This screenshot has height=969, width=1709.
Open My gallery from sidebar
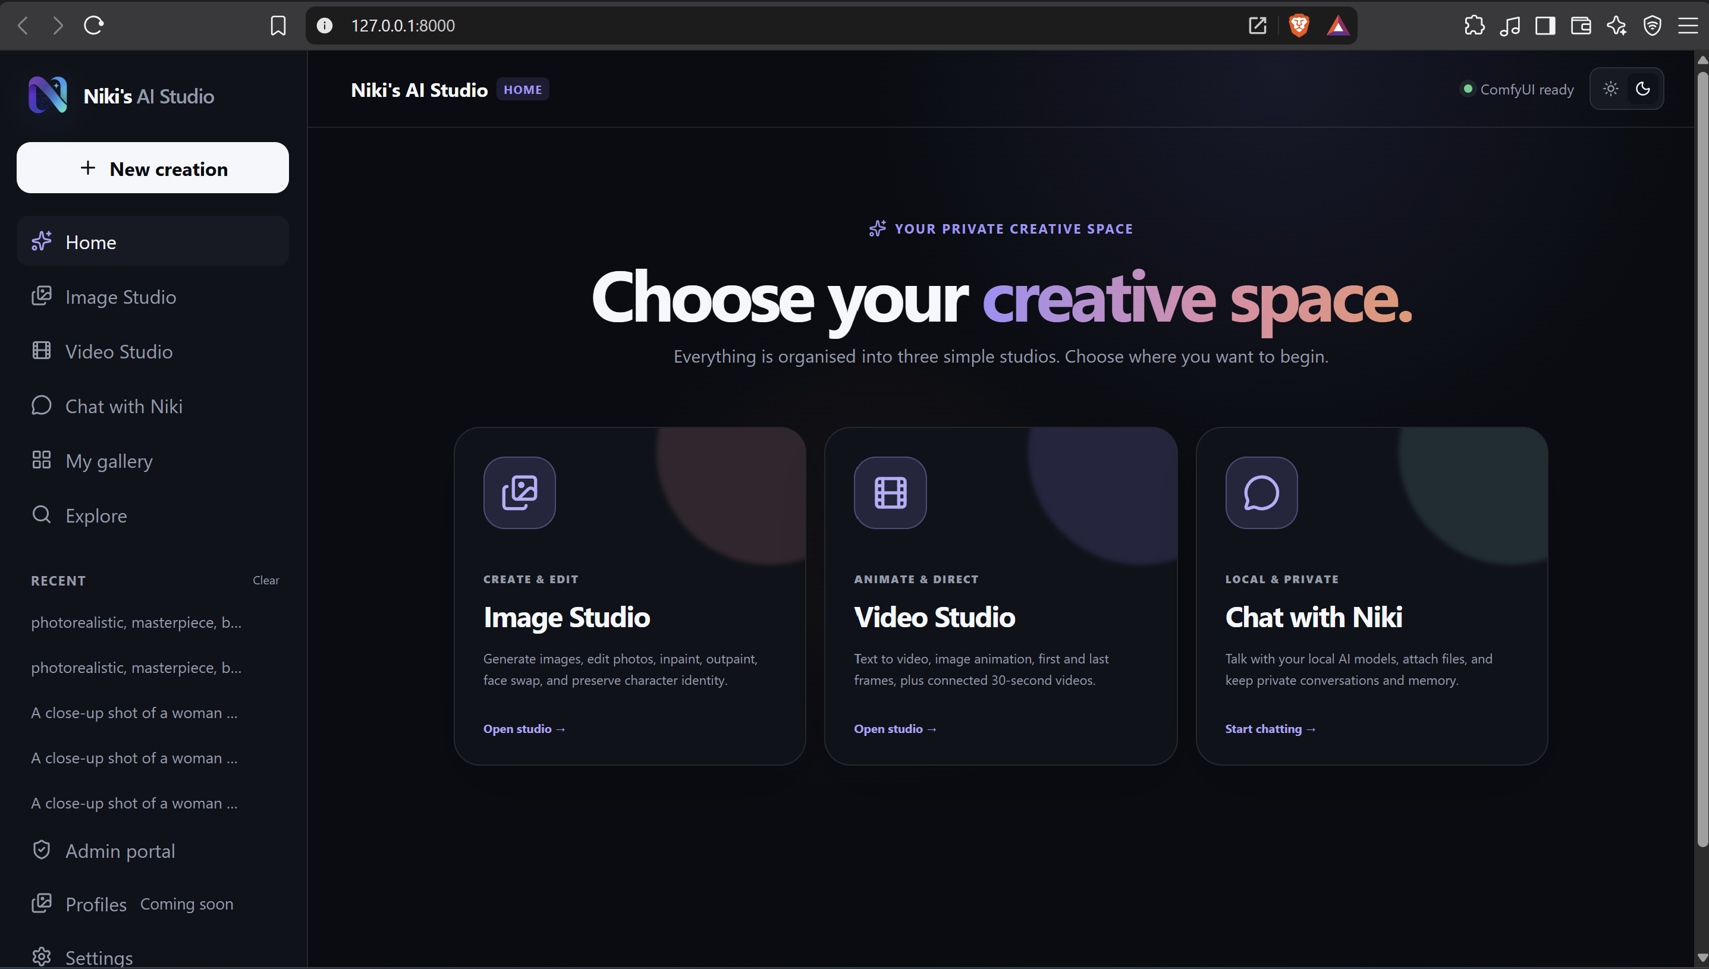click(152, 460)
